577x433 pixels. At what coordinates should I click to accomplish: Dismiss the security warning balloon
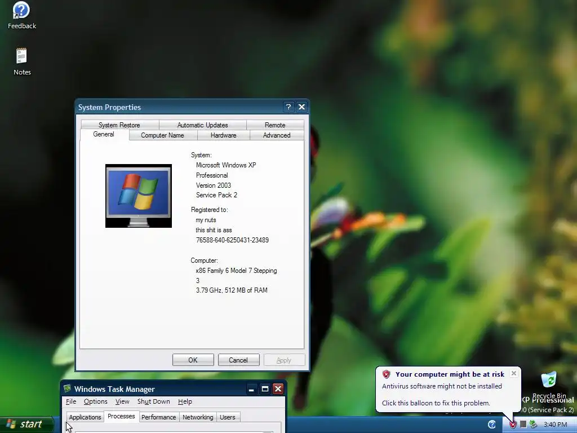point(514,373)
